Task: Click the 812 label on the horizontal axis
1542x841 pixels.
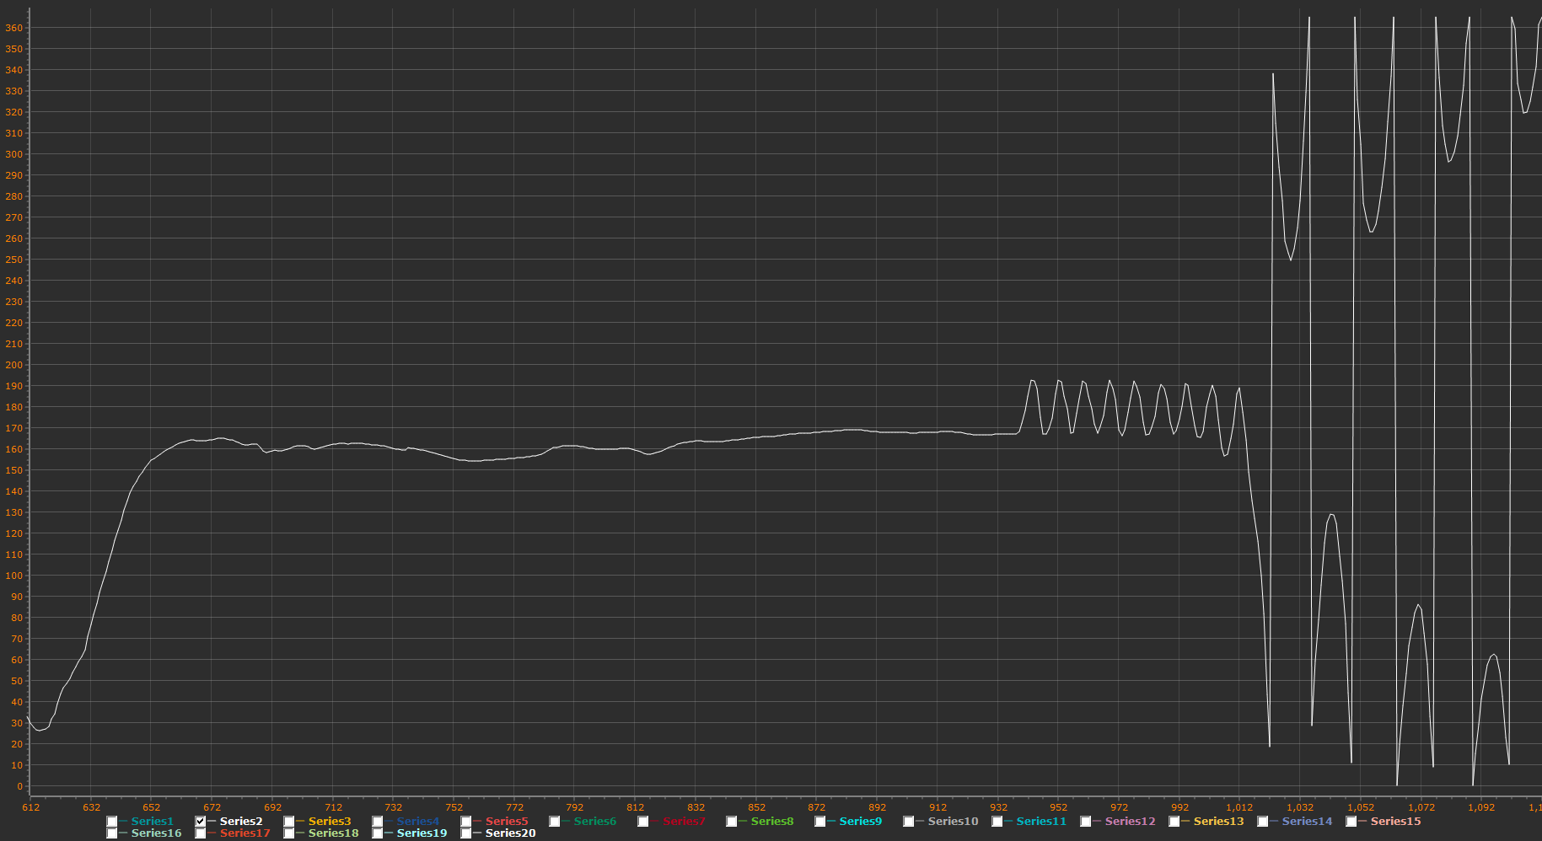Action: click(636, 807)
